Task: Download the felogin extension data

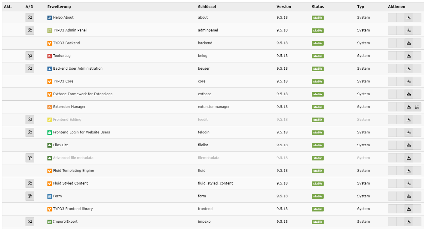Action: coord(409,132)
